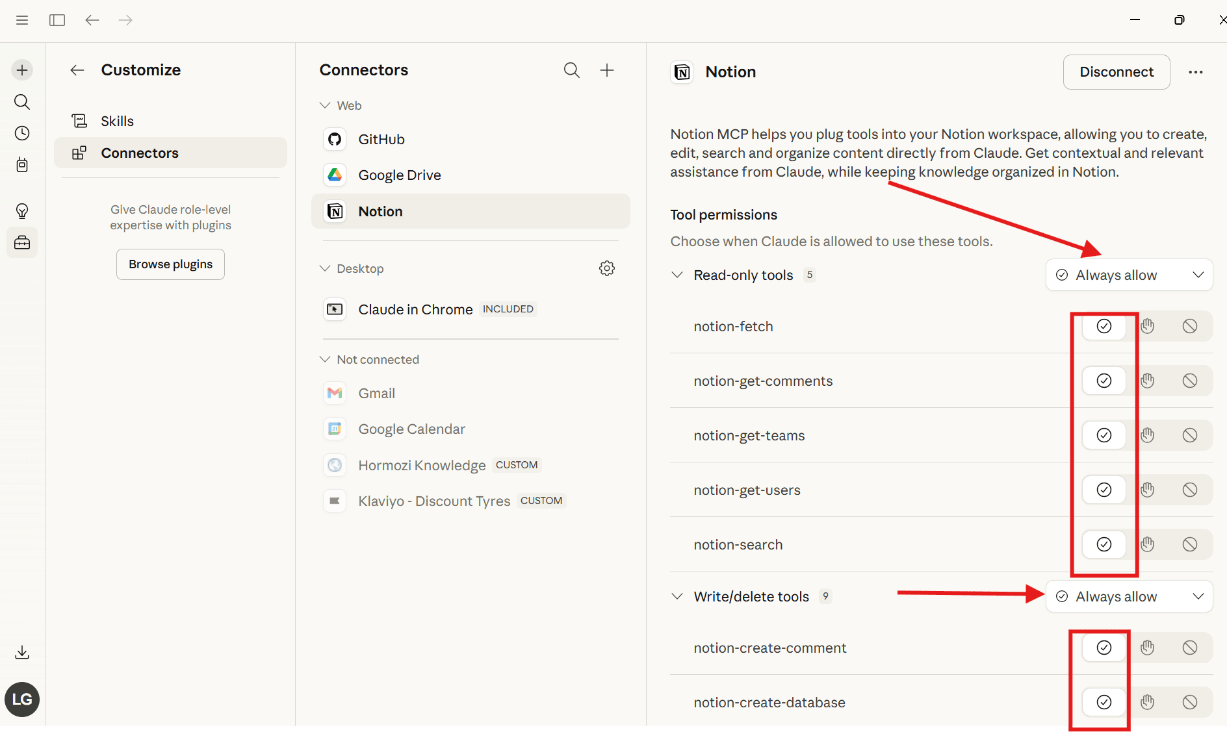The image size is (1227, 732).
Task: Block the notion-get-comments tool
Action: pos(1190,381)
